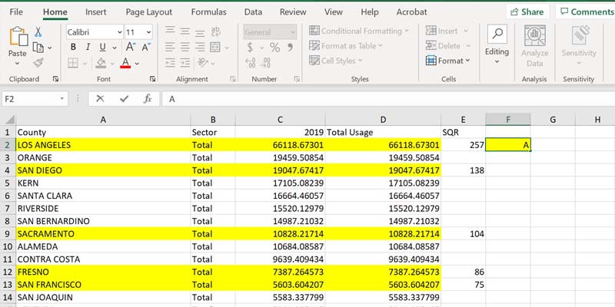This screenshot has height=307, width=615.
Task: Toggle Bold formatting
Action: coord(73,48)
